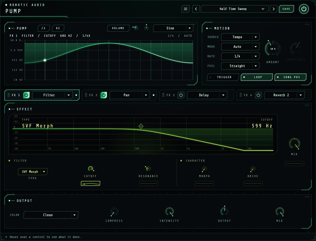Click the OUTPUT panel corner options dots
The height and width of the screenshot is (241, 316).
tap(307, 197)
